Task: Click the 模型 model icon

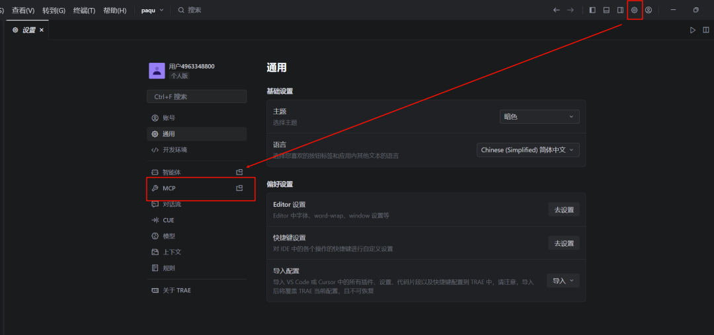Action: (155, 236)
